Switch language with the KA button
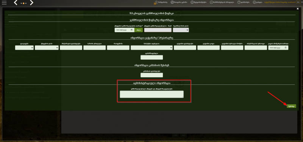The width and height of the screenshot is (303, 142). click(298, 2)
